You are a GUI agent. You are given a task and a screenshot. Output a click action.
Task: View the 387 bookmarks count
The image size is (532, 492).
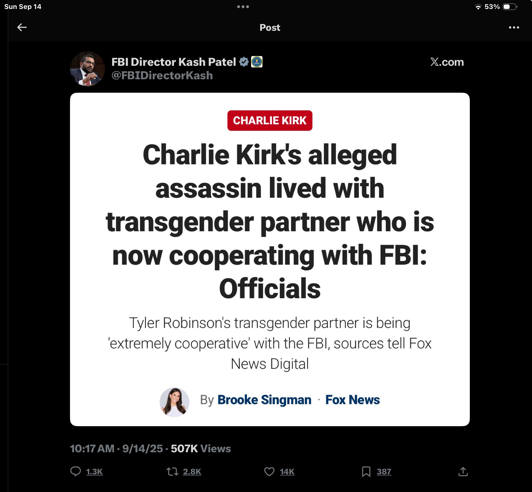coord(384,472)
